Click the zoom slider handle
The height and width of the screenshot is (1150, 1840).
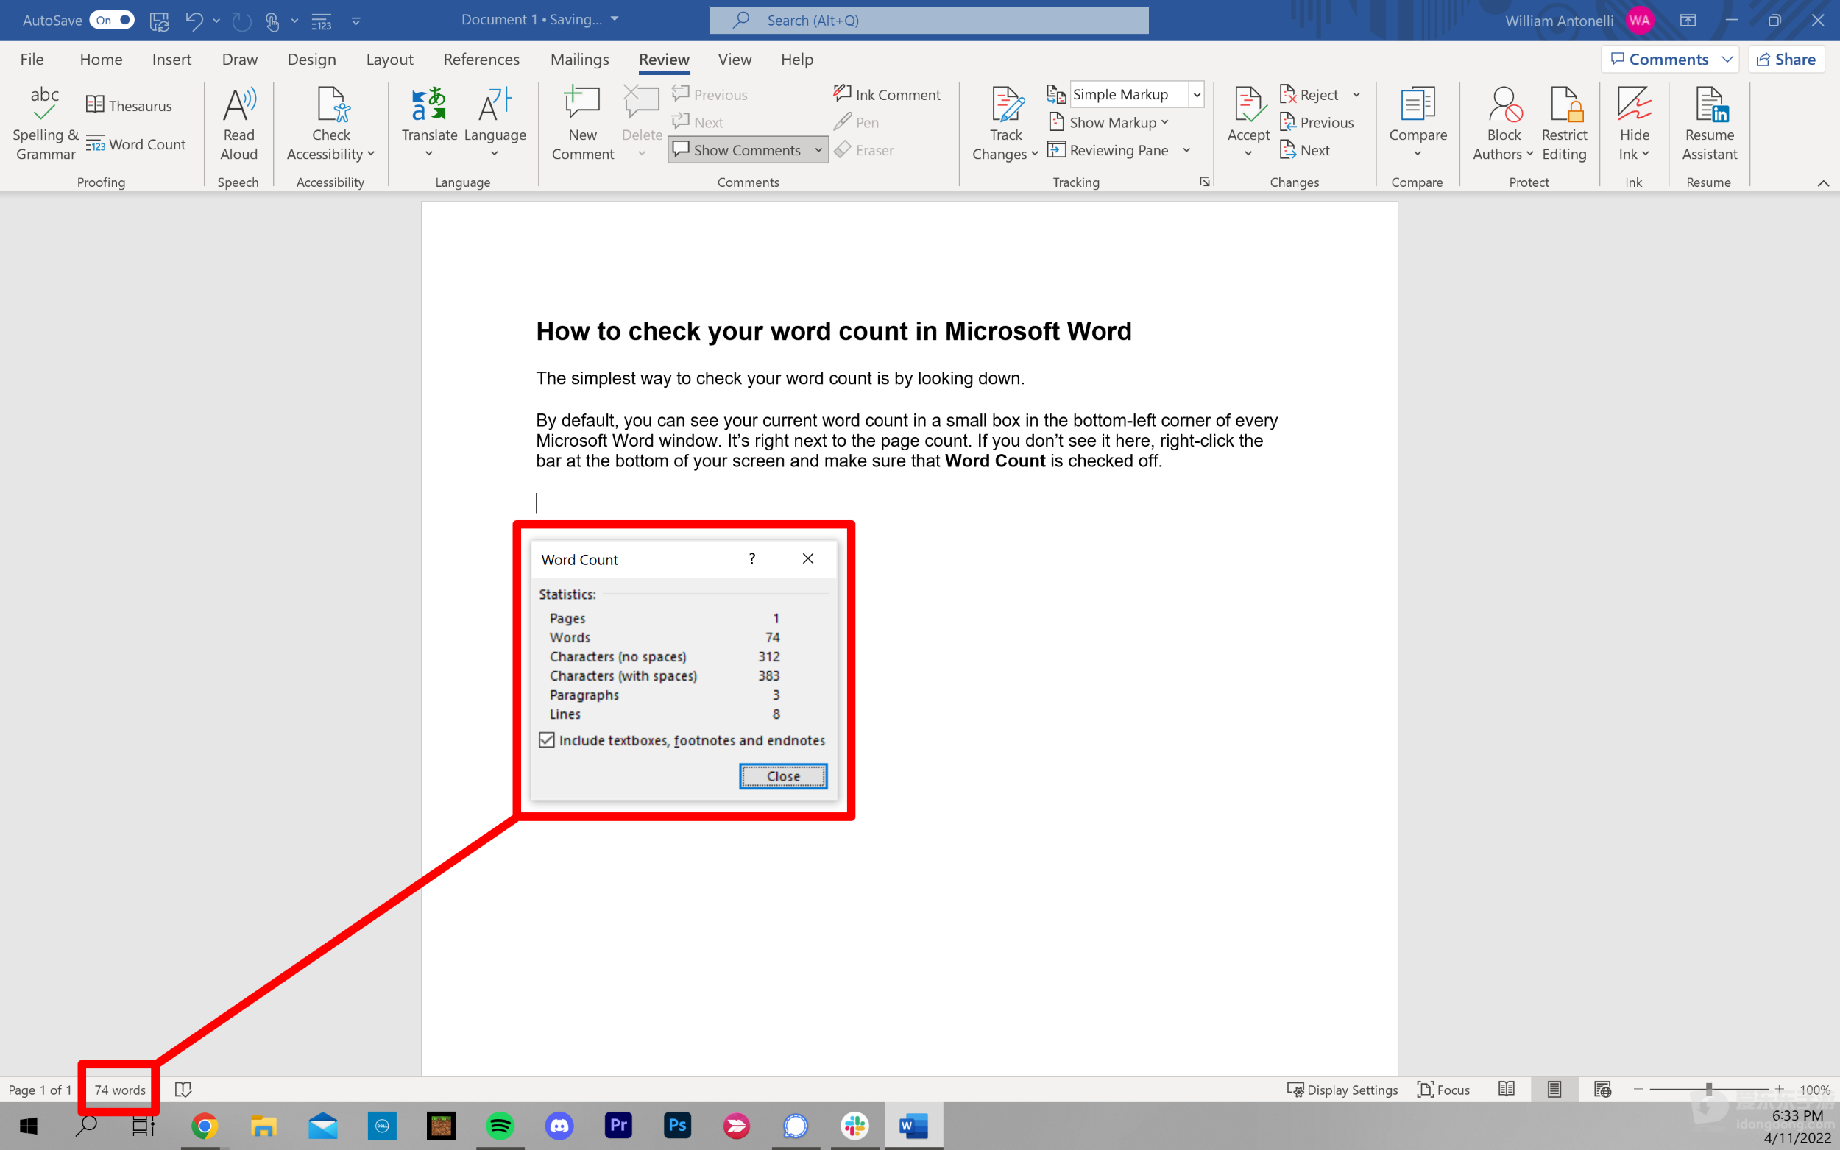coord(1708,1089)
